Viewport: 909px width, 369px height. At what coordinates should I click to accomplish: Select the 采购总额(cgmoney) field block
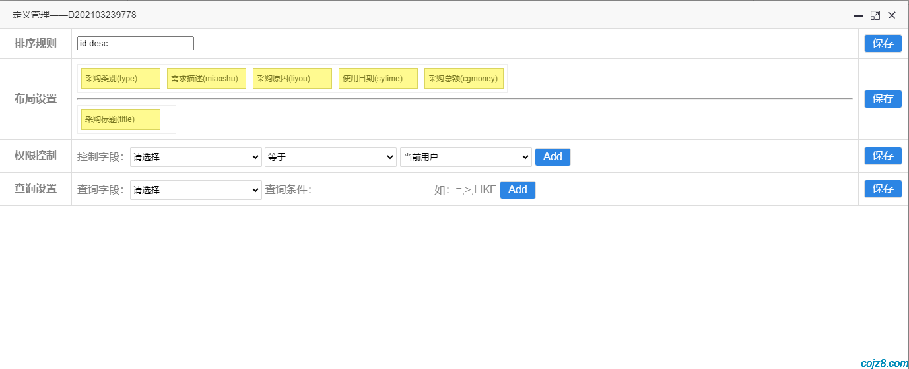(464, 79)
